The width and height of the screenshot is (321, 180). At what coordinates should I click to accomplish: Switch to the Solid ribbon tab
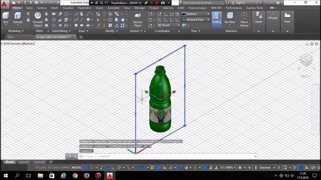29,8
